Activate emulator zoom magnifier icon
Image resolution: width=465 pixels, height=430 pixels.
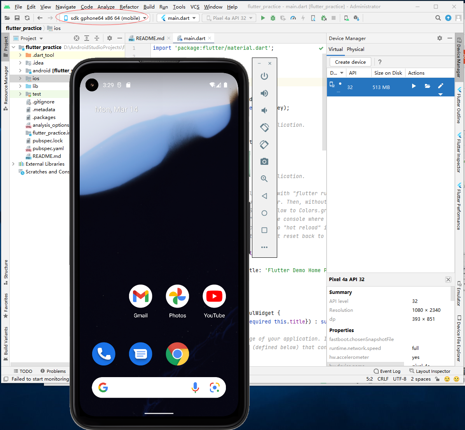click(x=264, y=178)
